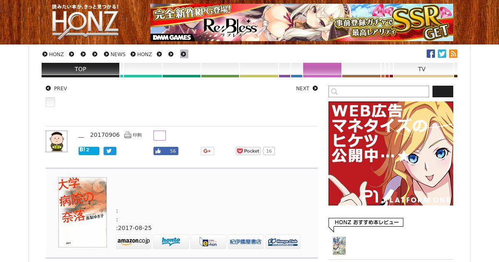Select the TOP navigation tab
The height and width of the screenshot is (262, 499).
(80, 70)
